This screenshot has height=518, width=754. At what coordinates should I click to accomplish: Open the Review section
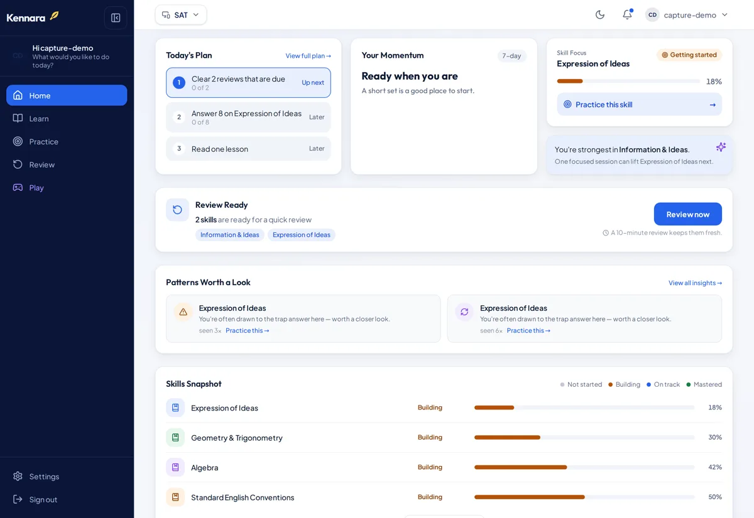[x=67, y=165]
